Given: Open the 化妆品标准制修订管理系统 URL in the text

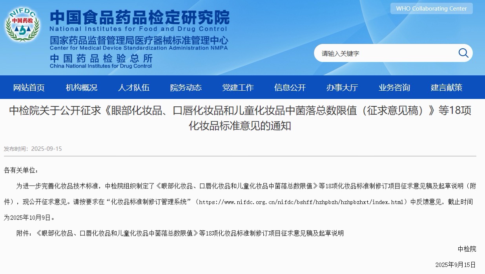Looking at the screenshot, I should click(301, 202).
